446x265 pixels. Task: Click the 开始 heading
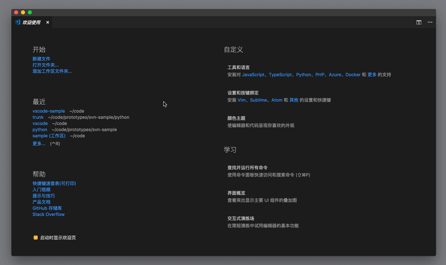39,49
